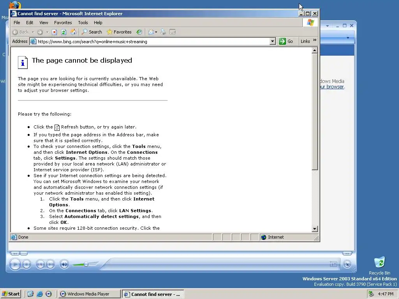Click the Print toolbar icon

coord(163,32)
